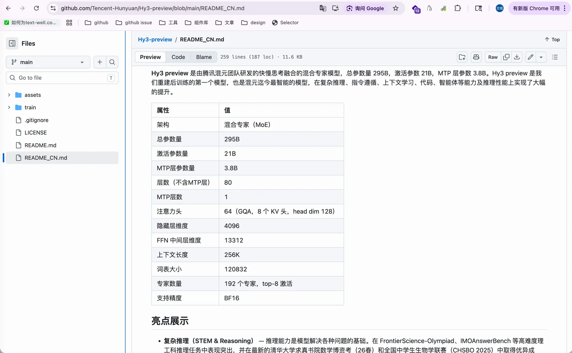Open the 工具 bookmarks folder

[x=168, y=23]
